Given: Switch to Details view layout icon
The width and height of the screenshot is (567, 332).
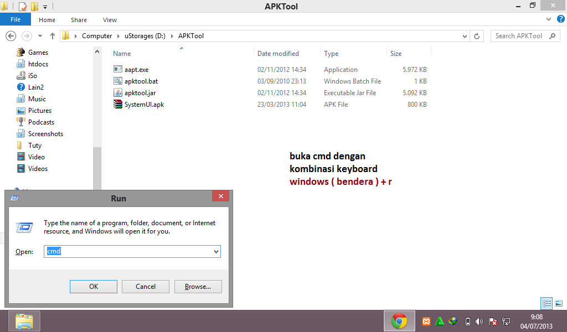Looking at the screenshot, I should tap(547, 303).
